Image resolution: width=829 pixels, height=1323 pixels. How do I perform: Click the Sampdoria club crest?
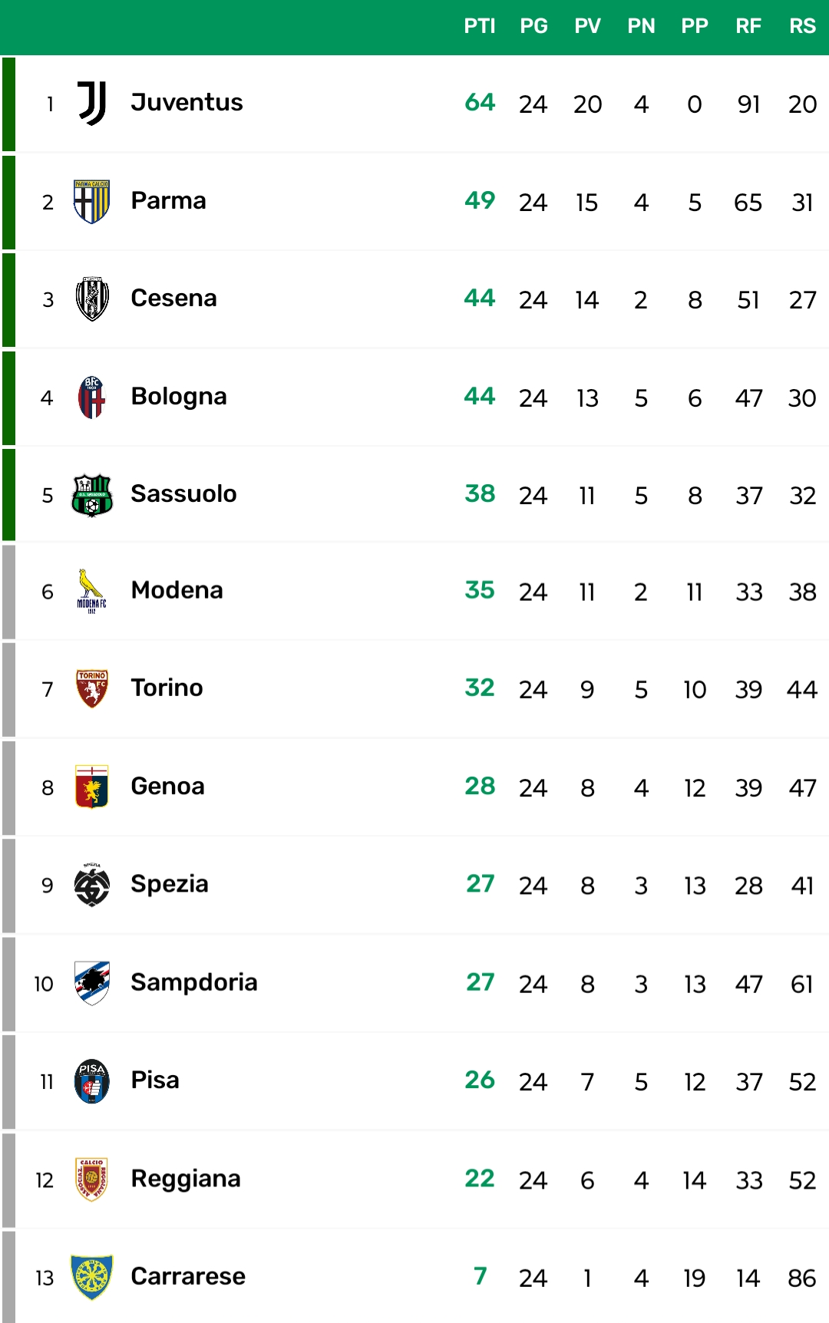pos(92,983)
